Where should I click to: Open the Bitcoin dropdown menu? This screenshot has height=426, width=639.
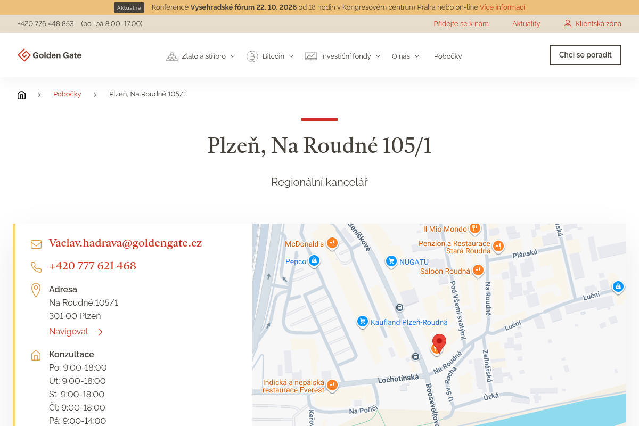[270, 56]
